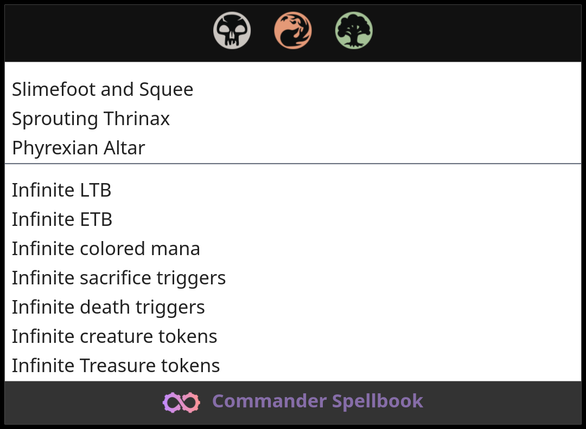This screenshot has width=586, height=429.
Task: Click blank white area right of Infinite ETB
Action: click(380, 219)
